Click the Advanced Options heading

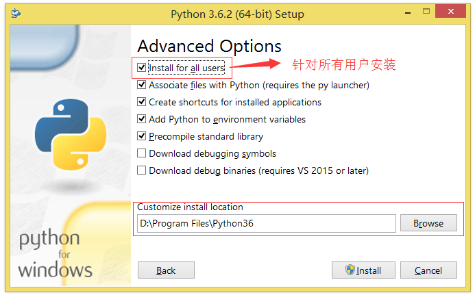click(x=209, y=47)
